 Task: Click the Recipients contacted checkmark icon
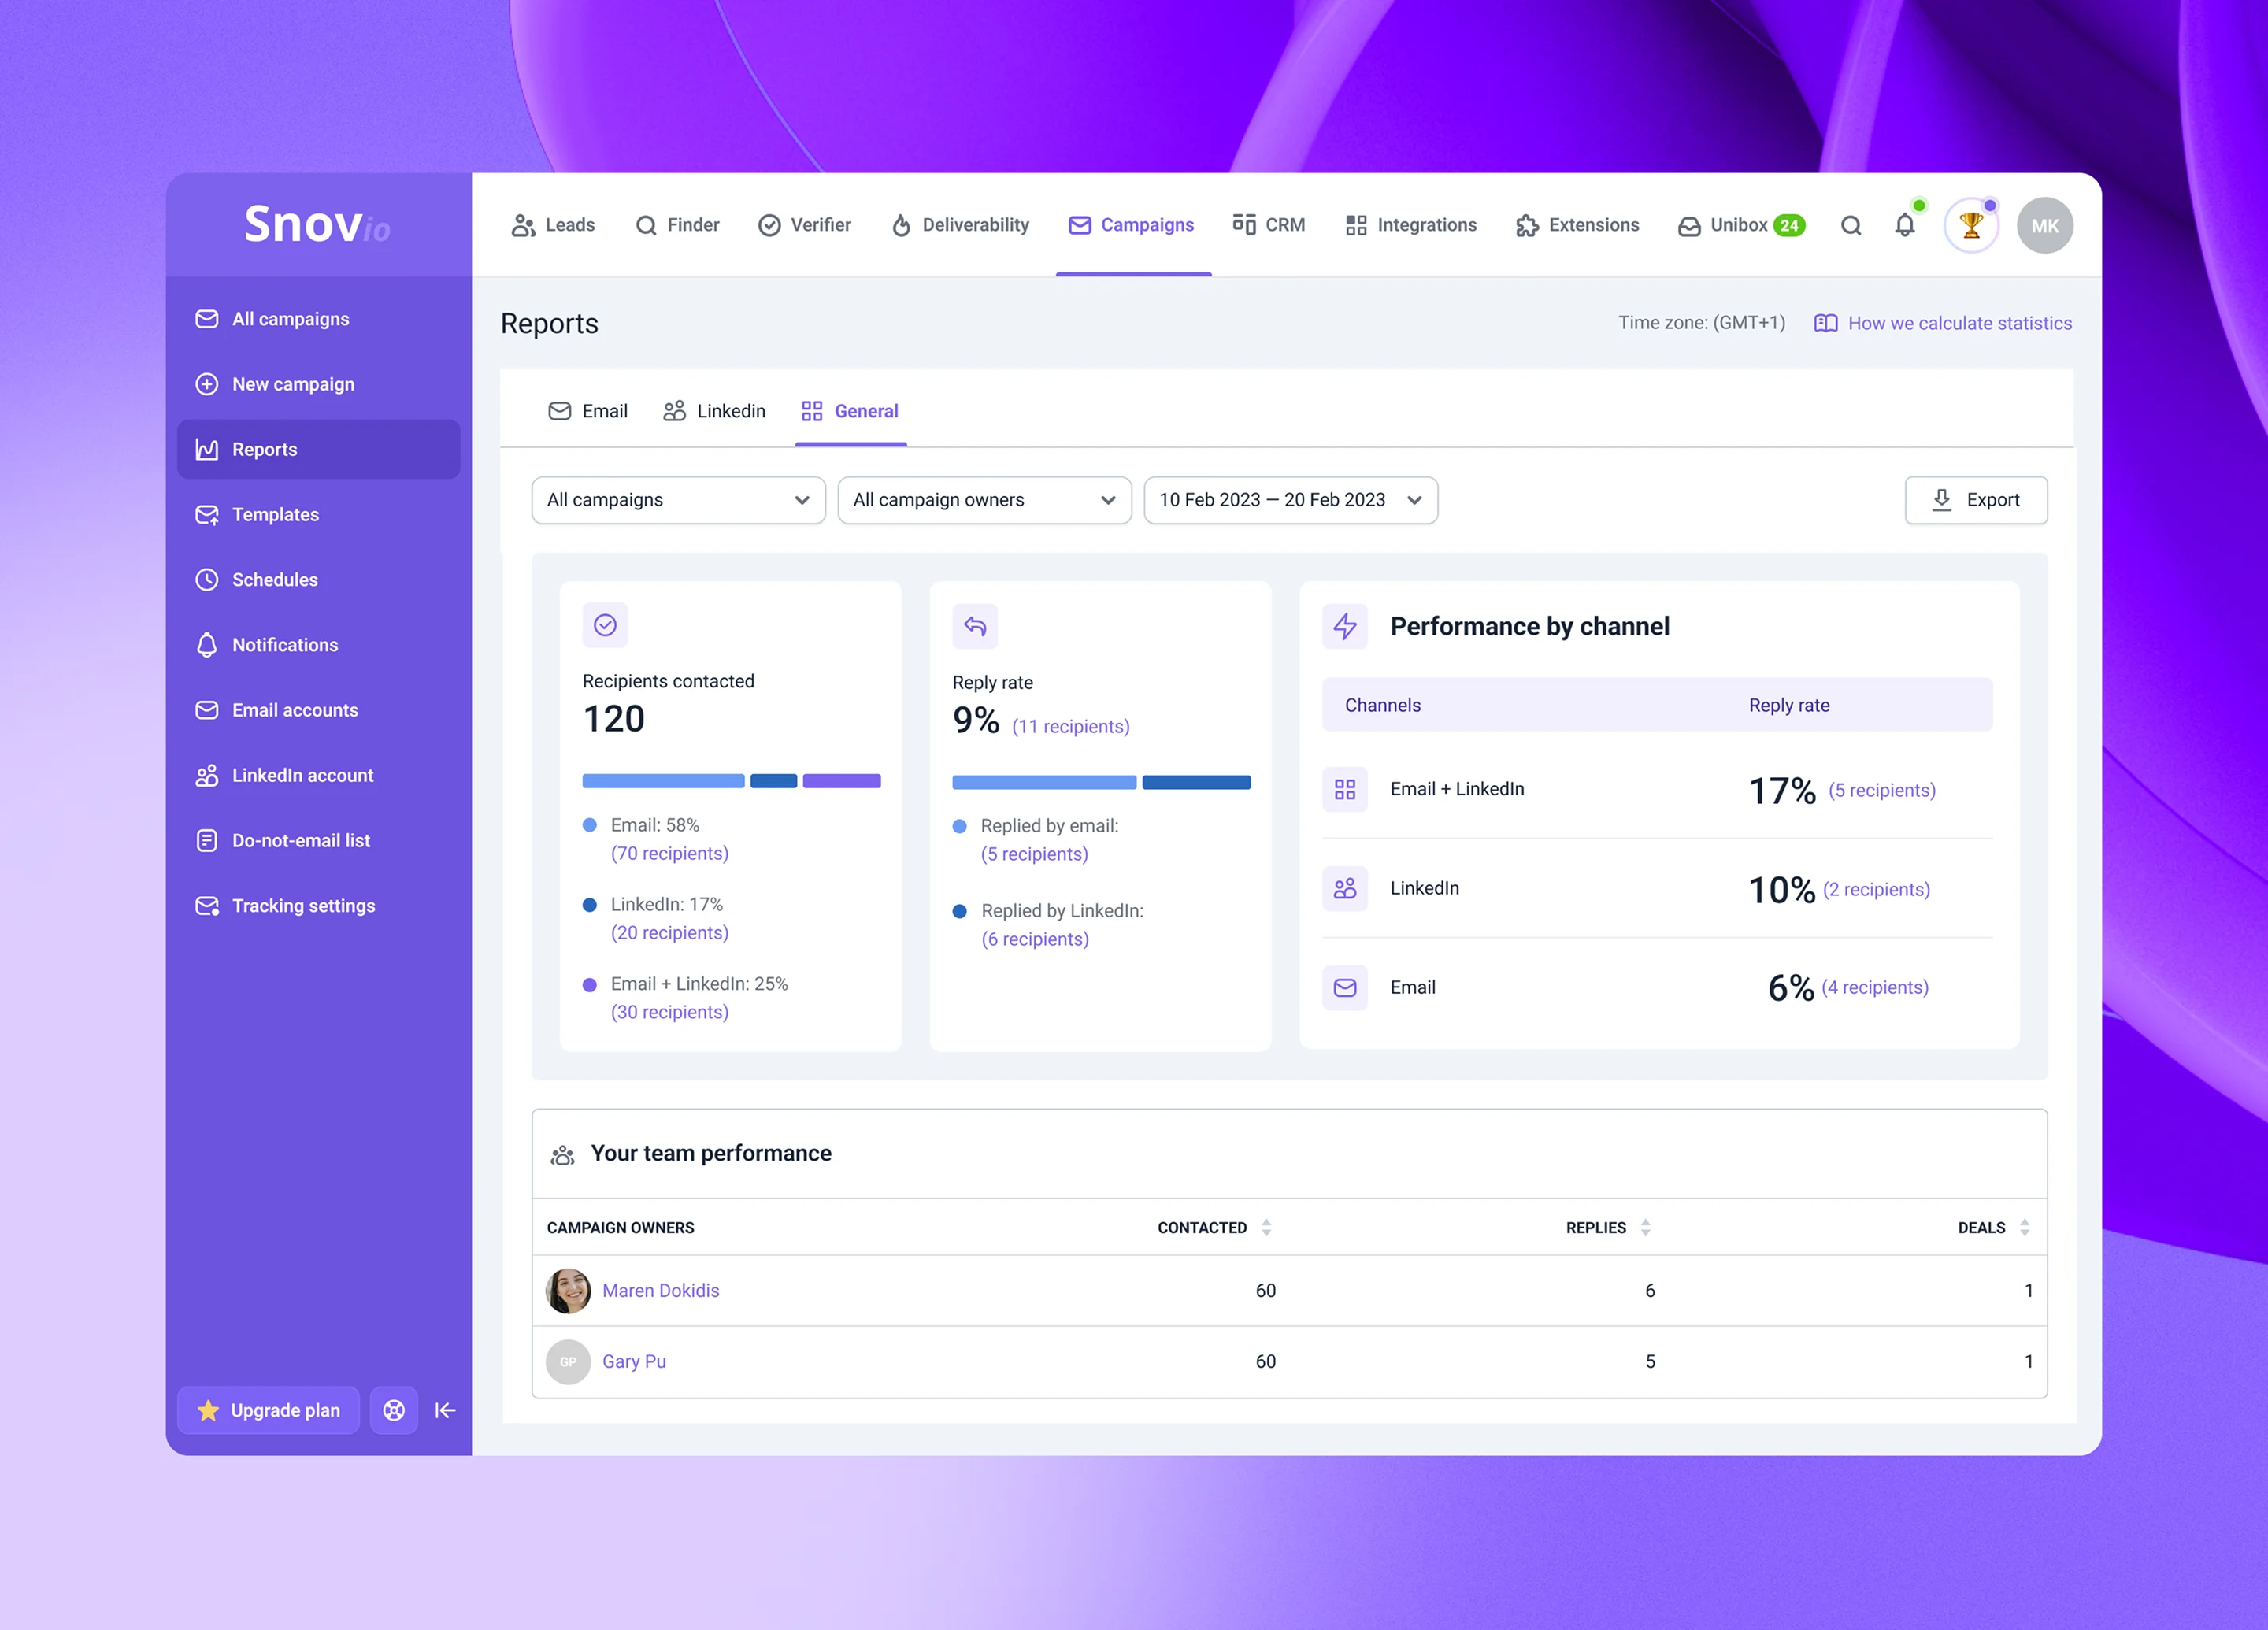(605, 625)
